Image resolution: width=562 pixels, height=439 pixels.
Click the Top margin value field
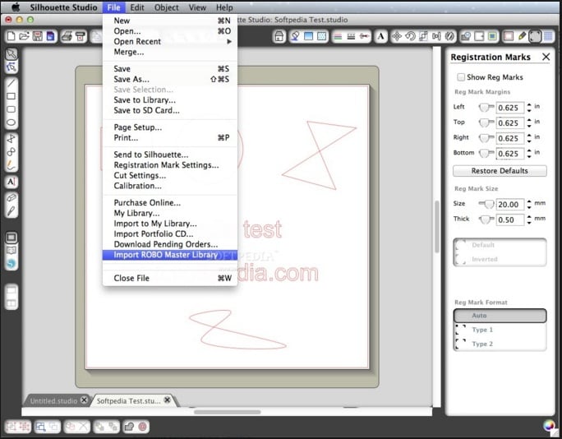pyautogui.click(x=509, y=122)
